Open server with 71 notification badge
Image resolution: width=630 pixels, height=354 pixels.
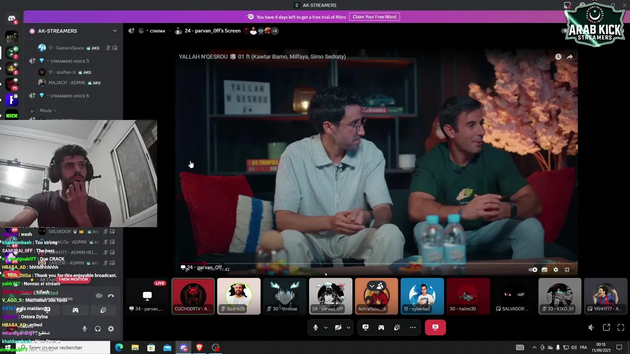(x=11, y=84)
